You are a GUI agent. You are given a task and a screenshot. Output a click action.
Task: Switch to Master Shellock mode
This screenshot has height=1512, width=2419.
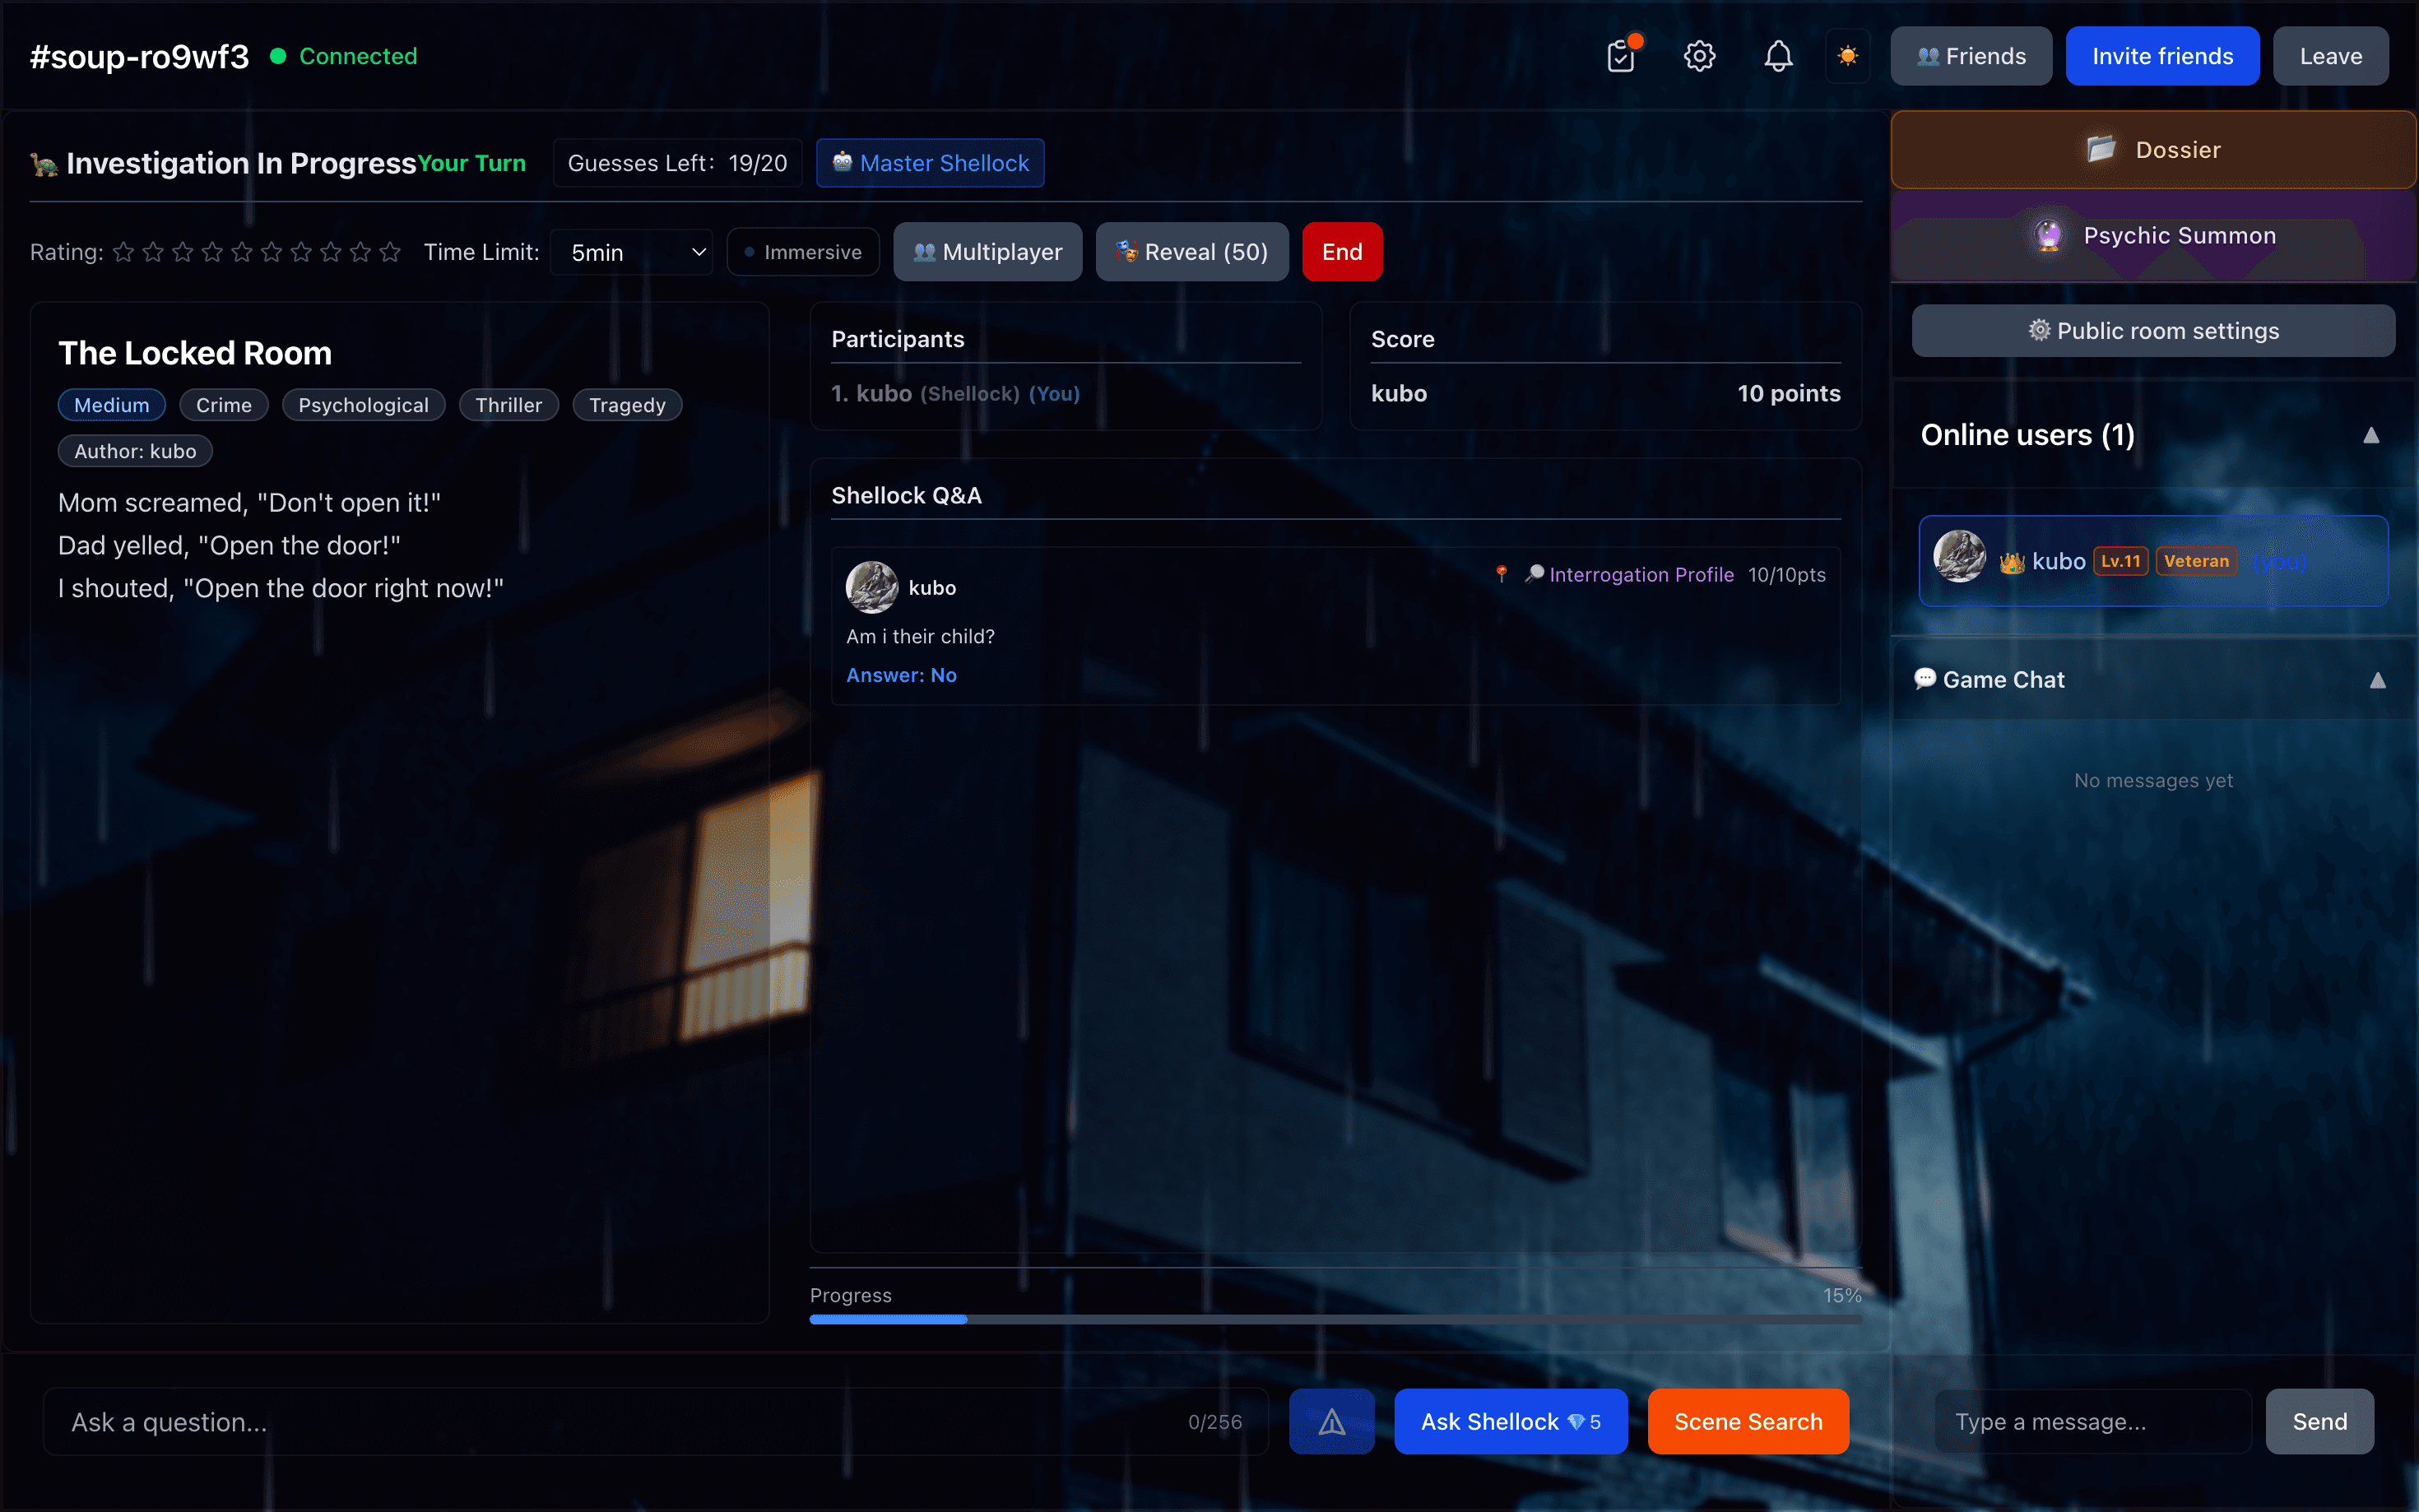929,162
